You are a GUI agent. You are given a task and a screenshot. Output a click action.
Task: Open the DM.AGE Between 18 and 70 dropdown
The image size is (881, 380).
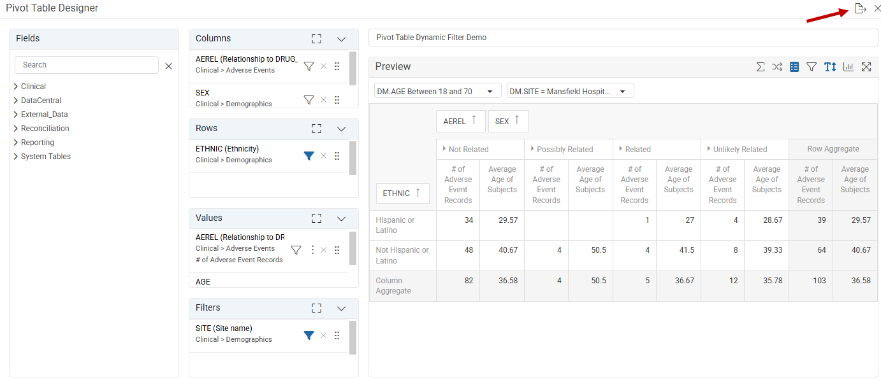[x=438, y=91]
